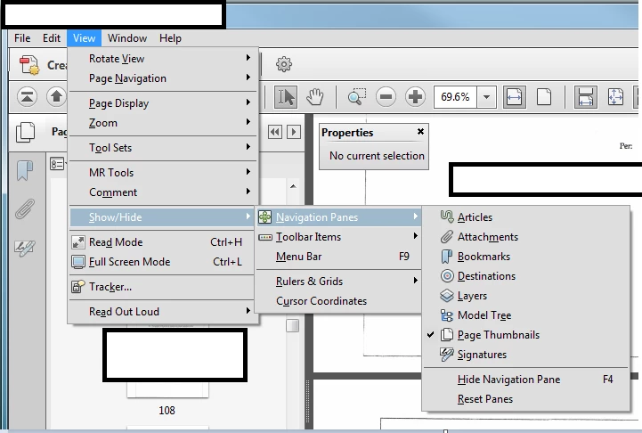Open the Edit menu
This screenshot has height=433, width=642.
tap(52, 38)
